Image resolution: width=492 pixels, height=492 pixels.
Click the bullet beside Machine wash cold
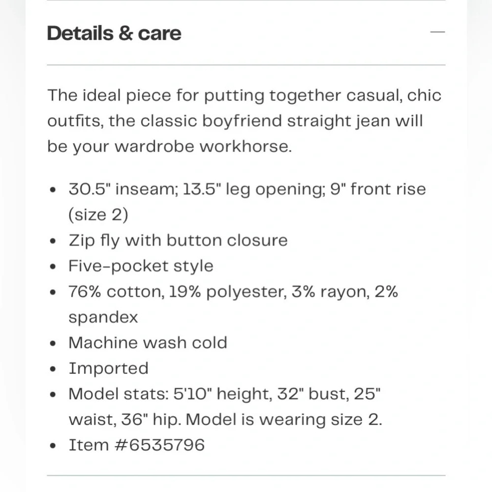53,343
